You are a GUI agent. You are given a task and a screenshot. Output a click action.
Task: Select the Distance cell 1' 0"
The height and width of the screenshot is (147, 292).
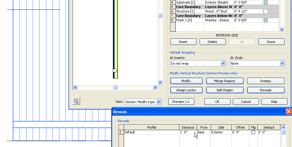click(x=188, y=132)
